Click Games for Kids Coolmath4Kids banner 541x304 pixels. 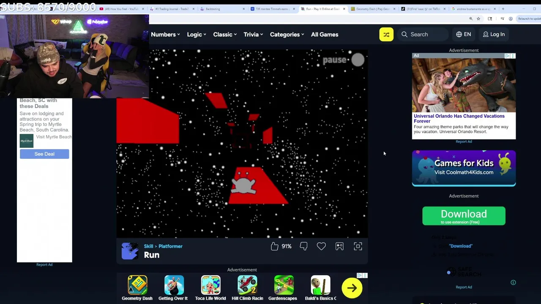(464, 168)
